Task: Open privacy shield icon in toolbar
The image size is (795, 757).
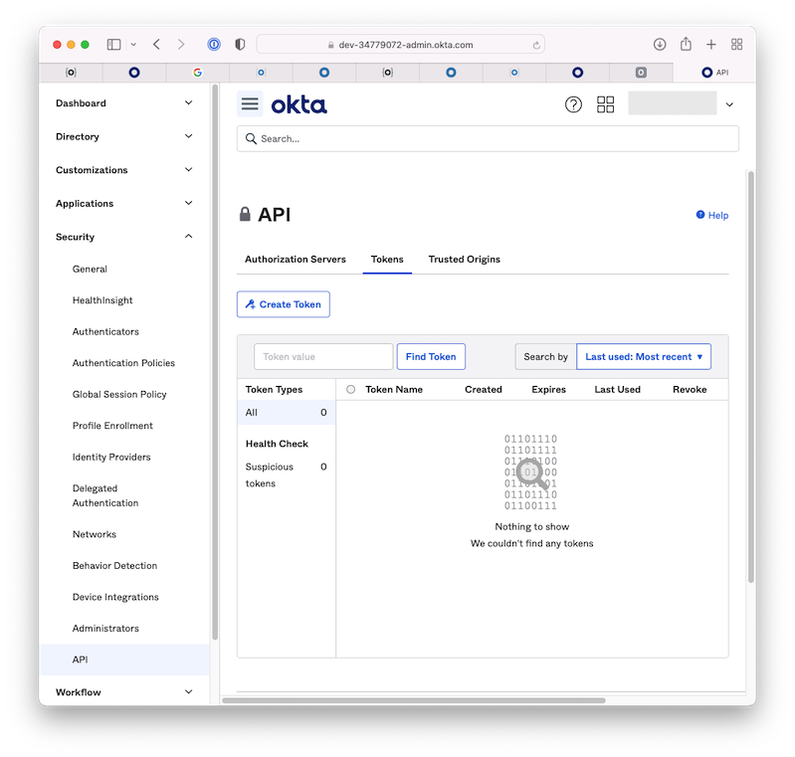Action: pyautogui.click(x=241, y=45)
